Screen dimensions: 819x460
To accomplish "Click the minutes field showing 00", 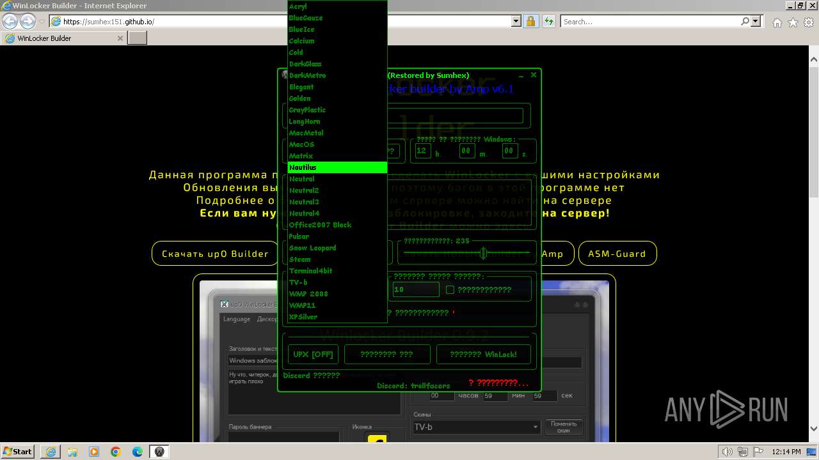I will (x=466, y=151).
